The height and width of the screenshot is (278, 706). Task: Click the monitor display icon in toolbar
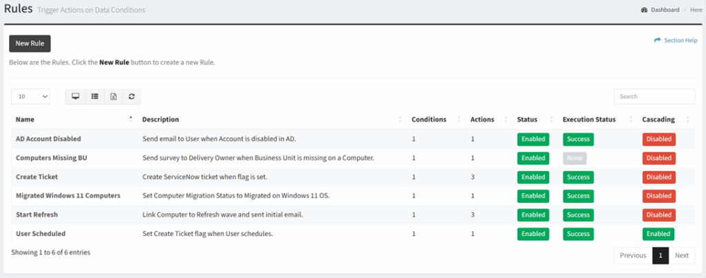pos(75,97)
